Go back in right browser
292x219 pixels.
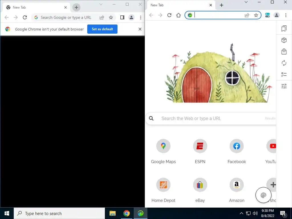tap(151, 15)
